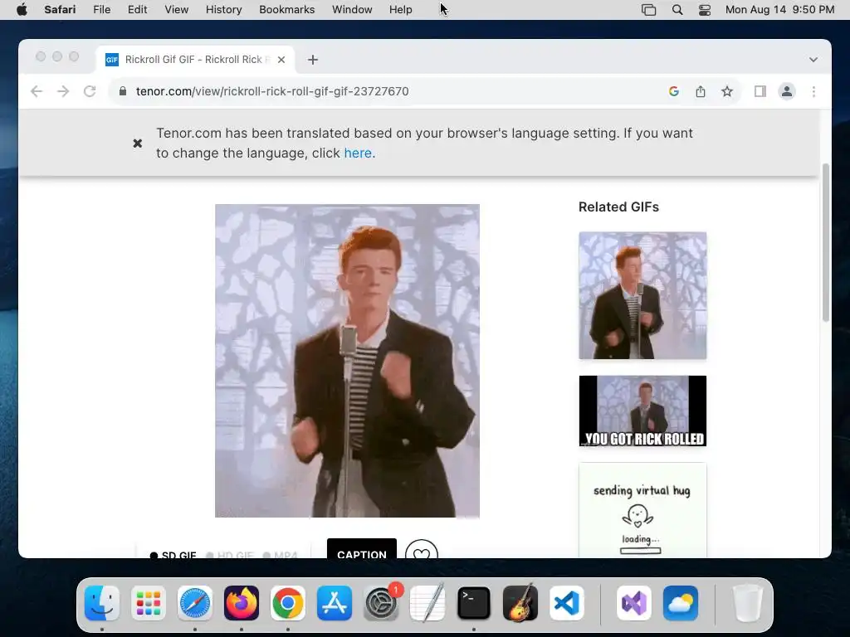Image resolution: width=850 pixels, height=637 pixels.
Task: Open the View menu
Action: point(176,10)
